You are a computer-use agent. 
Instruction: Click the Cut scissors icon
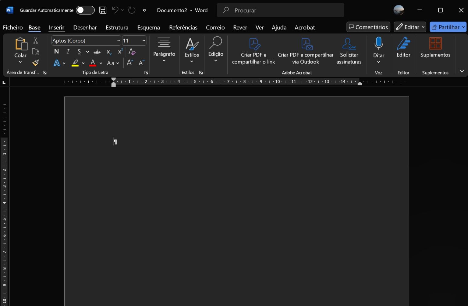click(36, 41)
